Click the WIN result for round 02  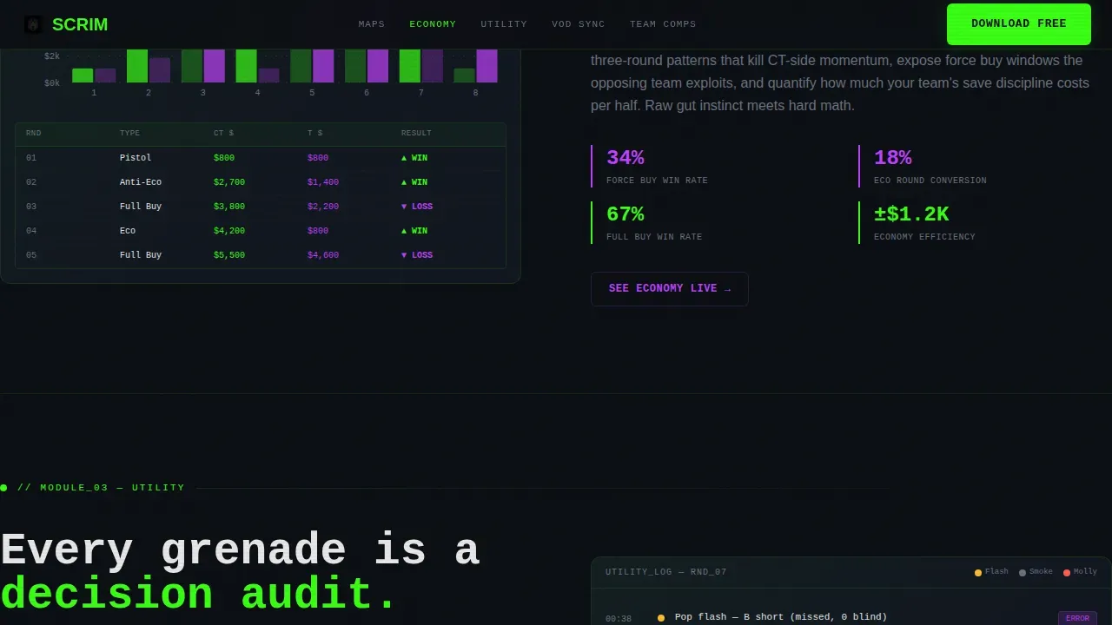(x=414, y=182)
